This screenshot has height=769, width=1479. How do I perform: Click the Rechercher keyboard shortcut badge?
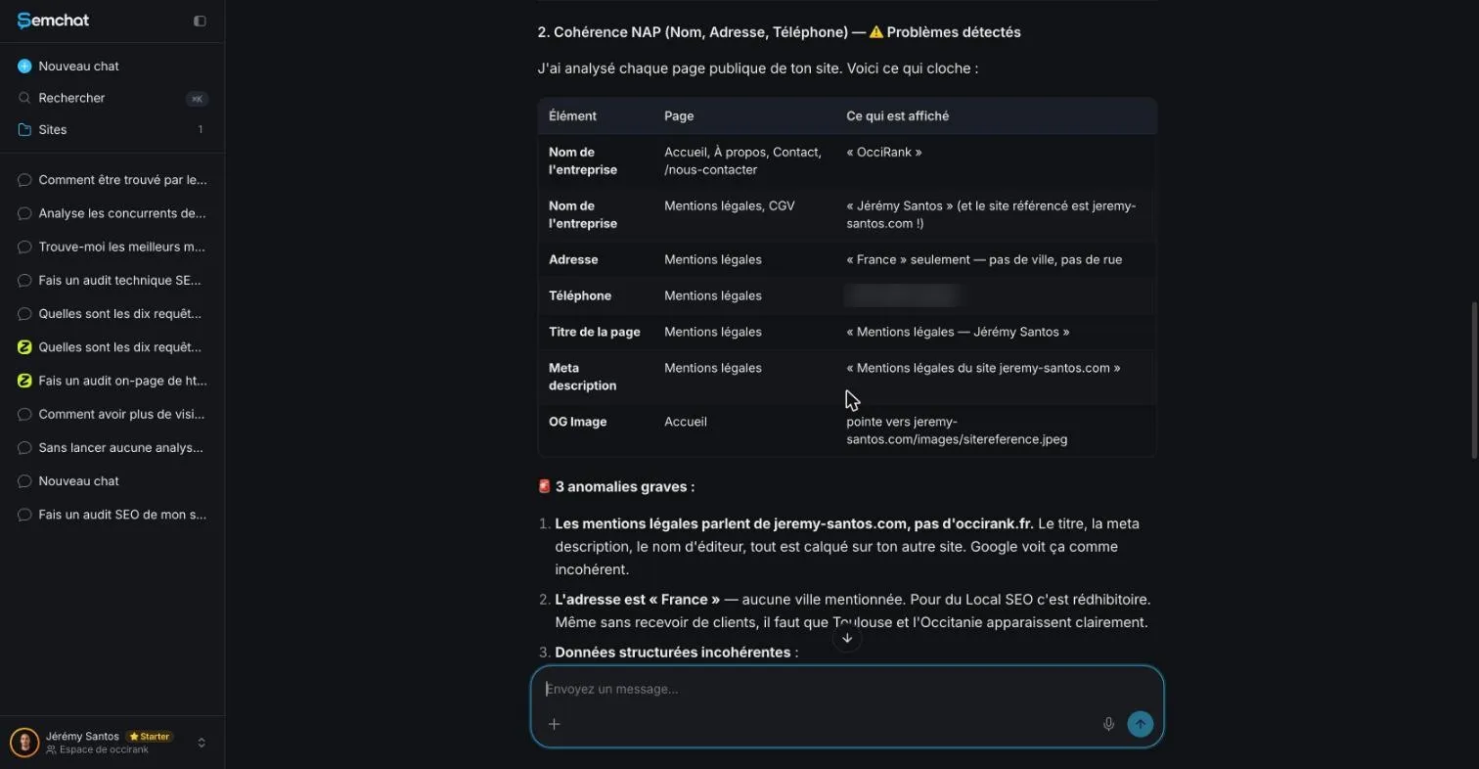point(197,98)
